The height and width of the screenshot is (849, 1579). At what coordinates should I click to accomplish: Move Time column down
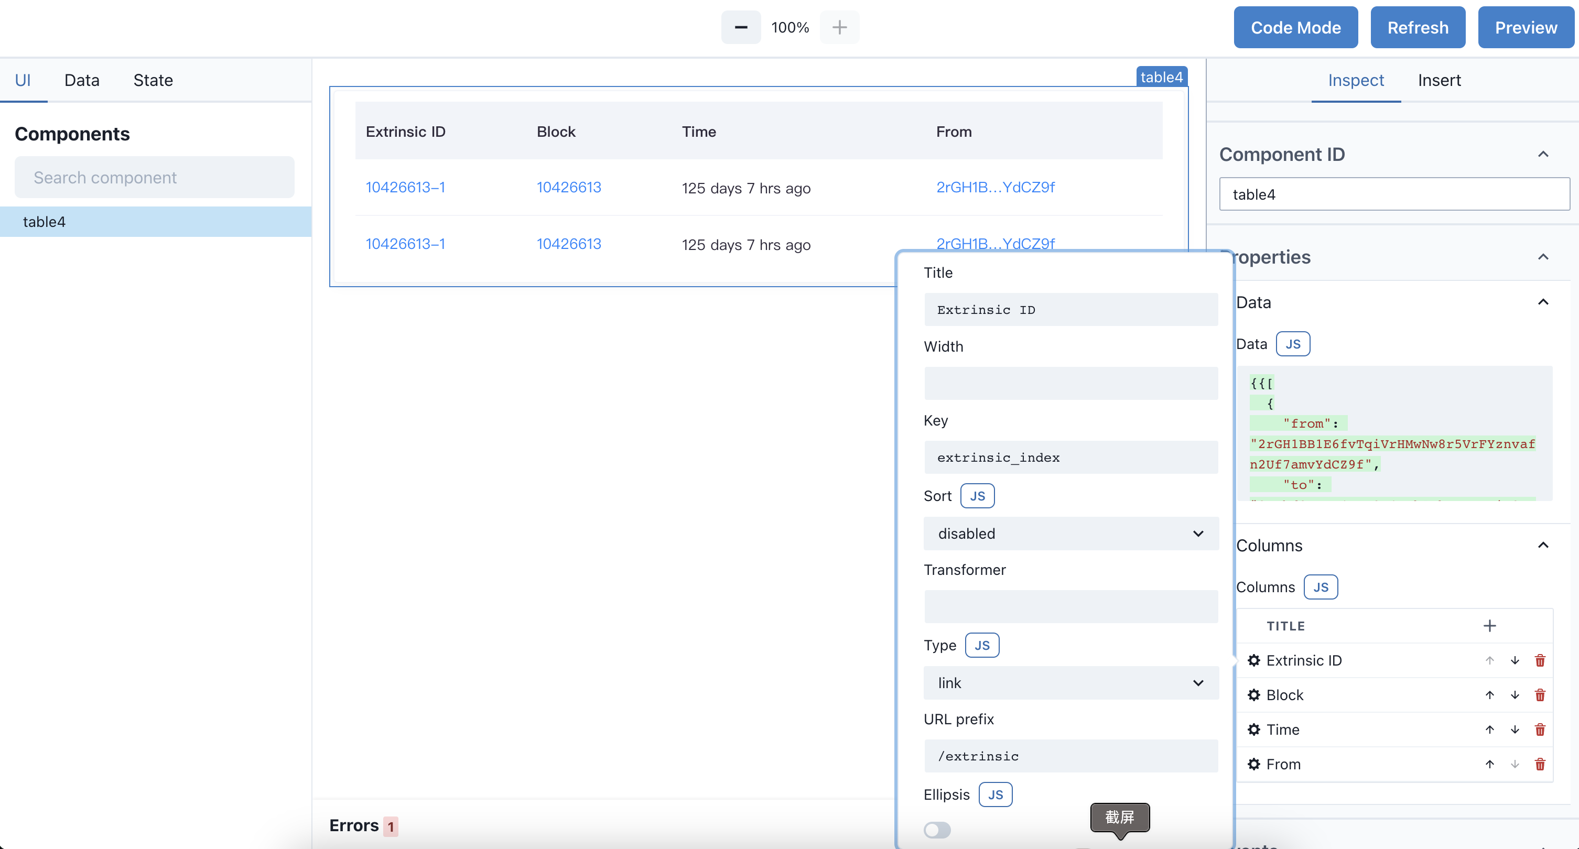1515,730
